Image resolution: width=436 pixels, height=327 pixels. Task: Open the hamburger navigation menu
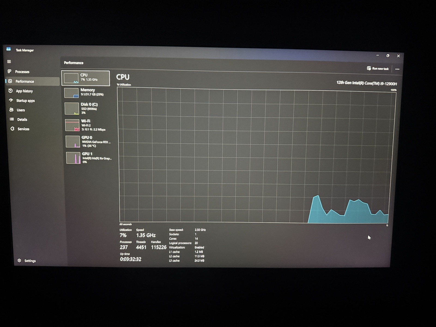9,62
